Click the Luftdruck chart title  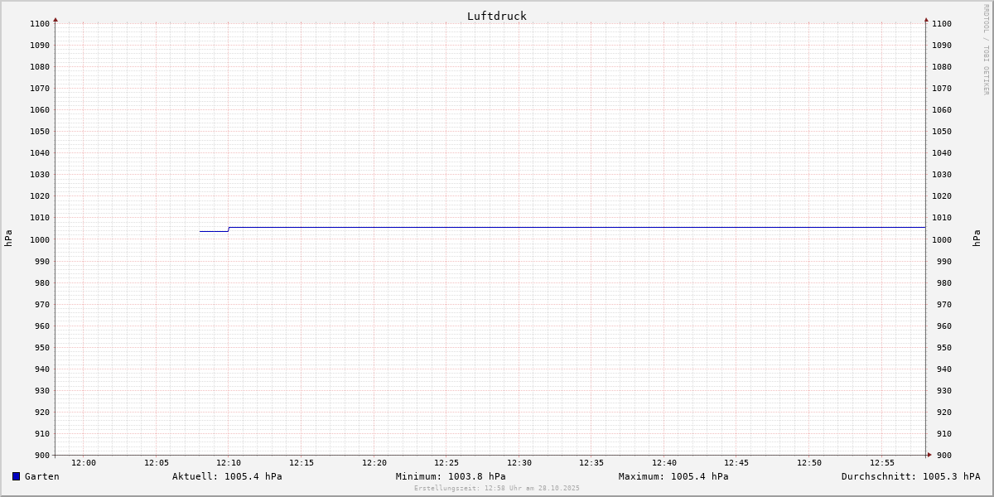(496, 16)
